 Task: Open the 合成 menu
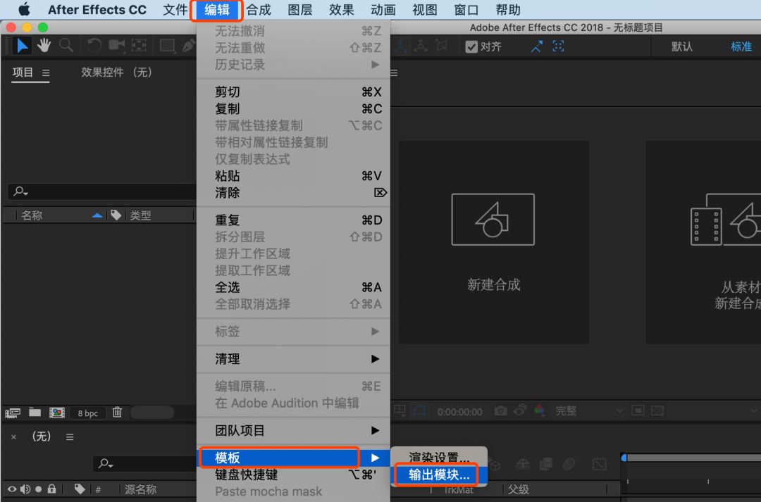point(257,10)
